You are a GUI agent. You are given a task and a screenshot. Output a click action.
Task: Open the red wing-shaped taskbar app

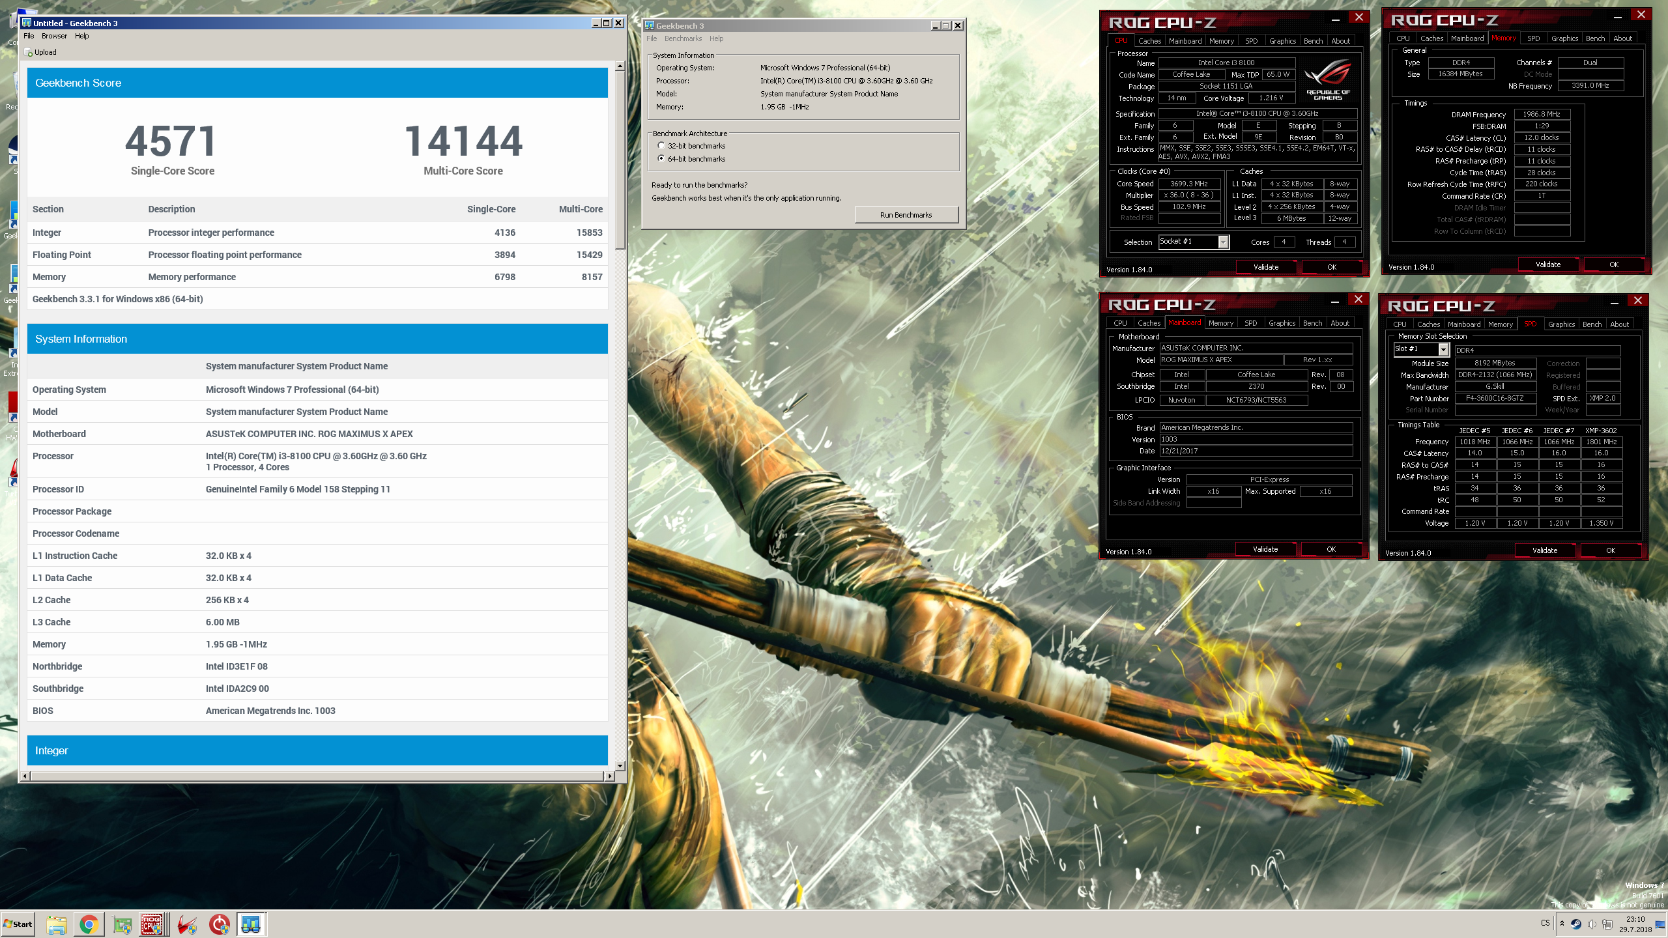coord(188,924)
